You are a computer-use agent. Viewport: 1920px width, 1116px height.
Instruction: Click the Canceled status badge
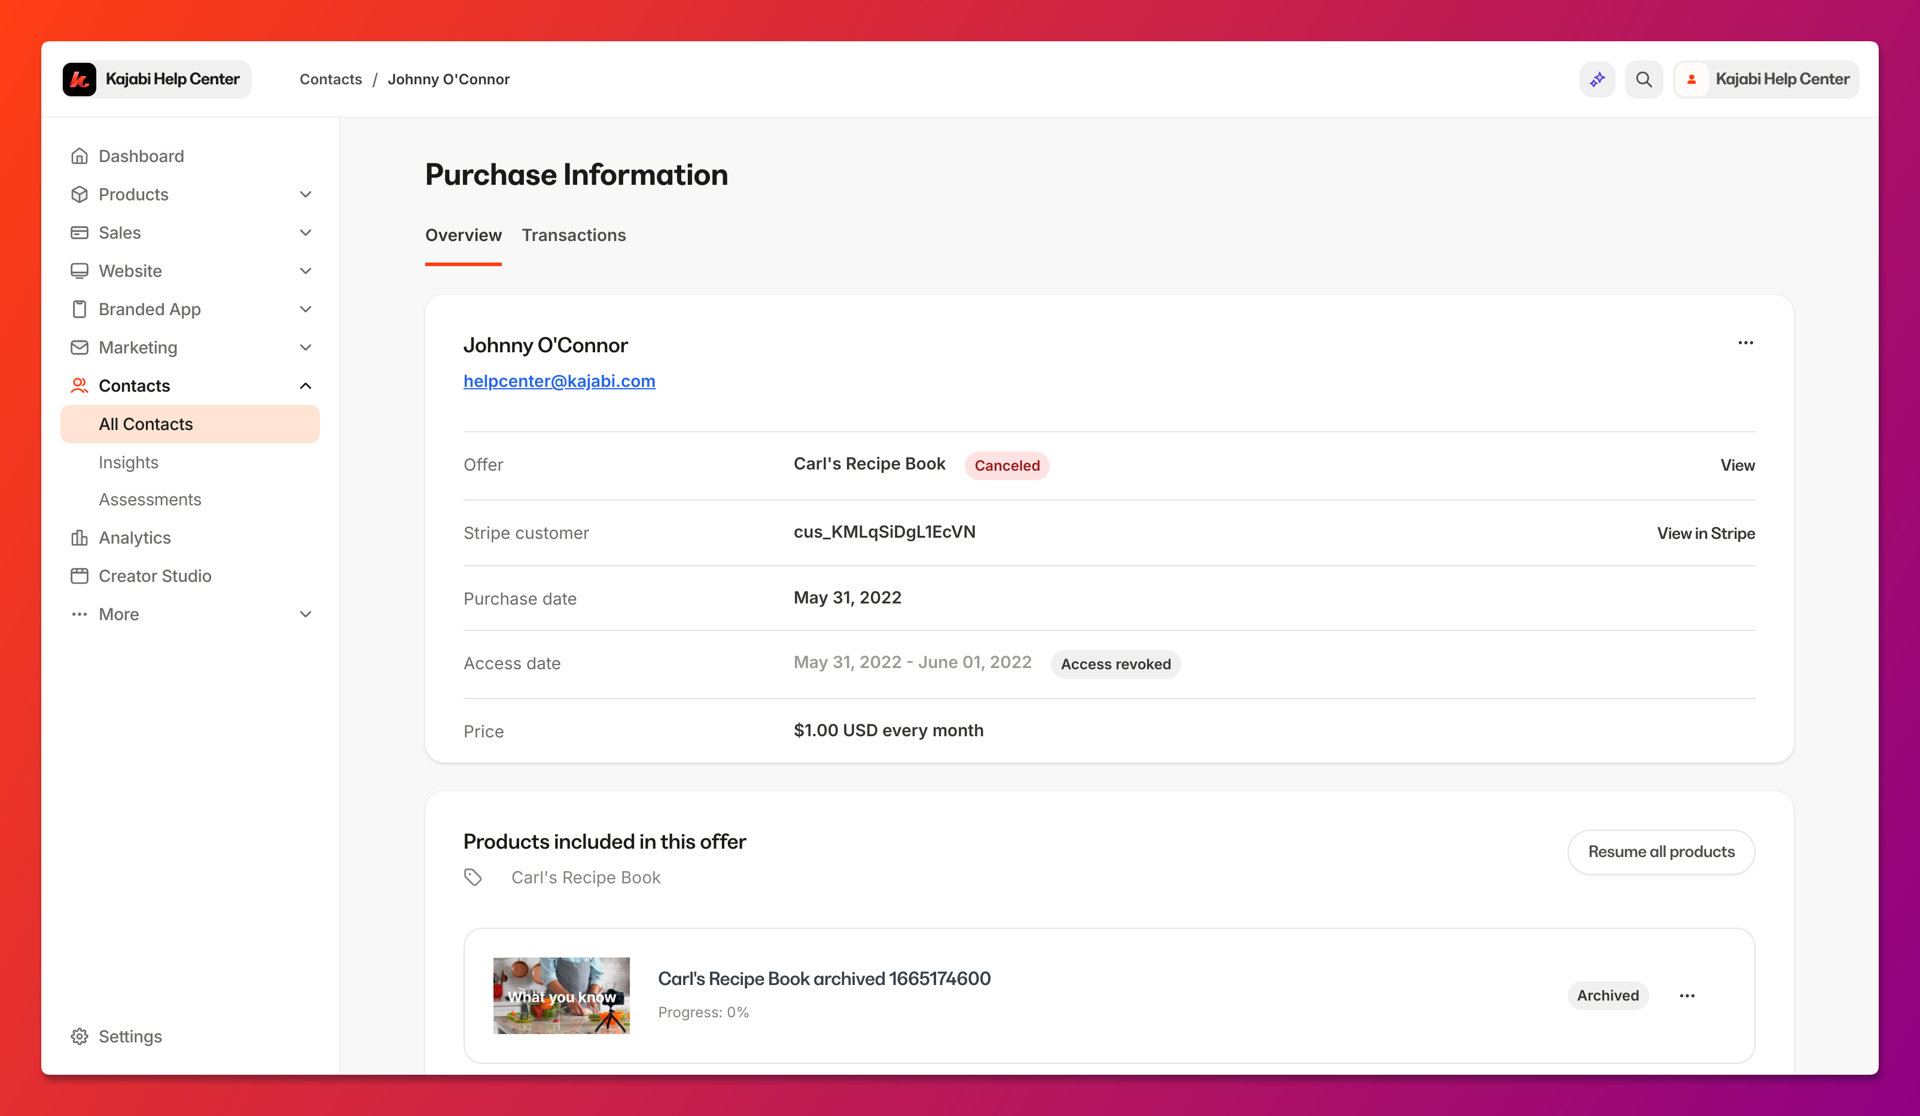pos(1007,465)
